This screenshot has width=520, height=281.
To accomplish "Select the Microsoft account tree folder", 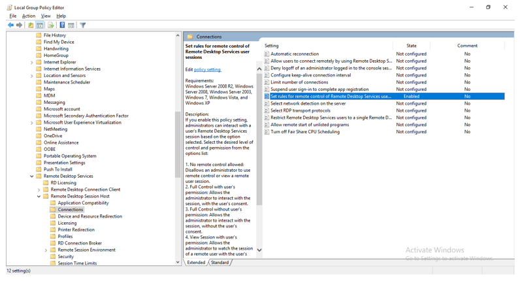I will pos(61,109).
